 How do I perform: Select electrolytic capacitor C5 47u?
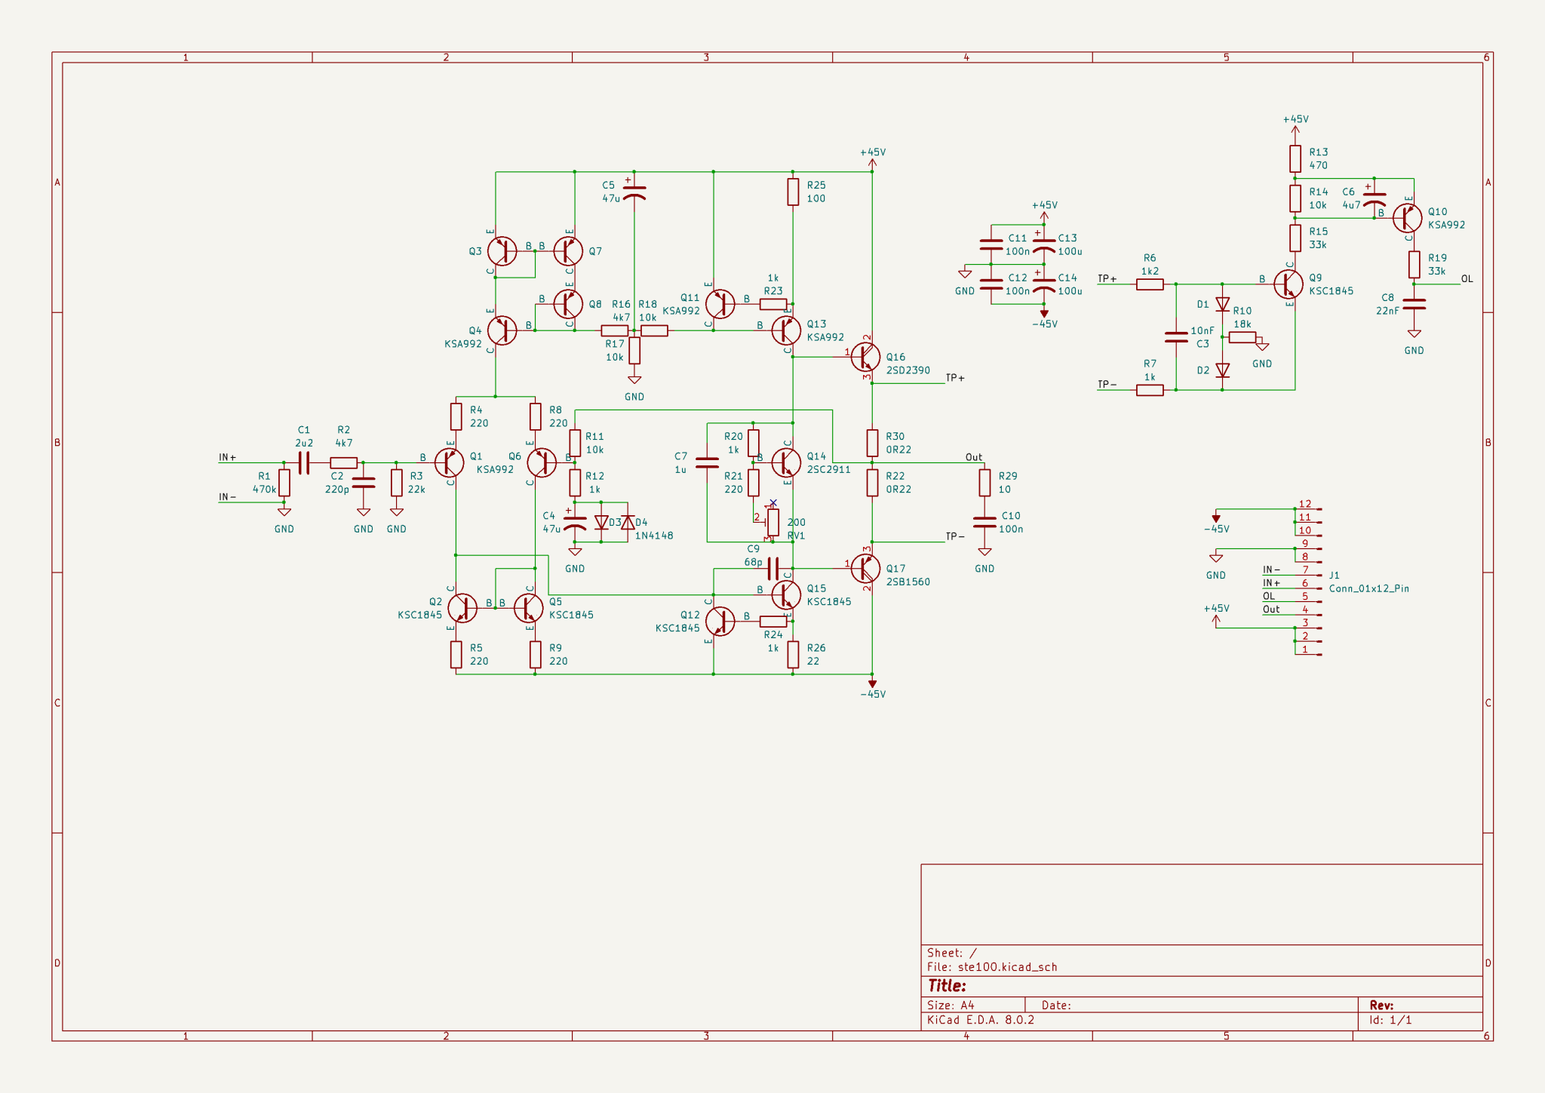point(634,192)
